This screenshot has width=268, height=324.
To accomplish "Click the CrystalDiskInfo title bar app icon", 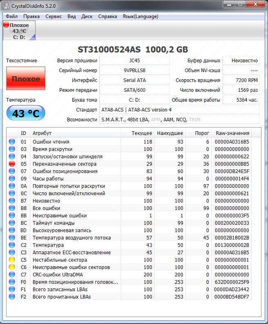I will [x=6, y=6].
